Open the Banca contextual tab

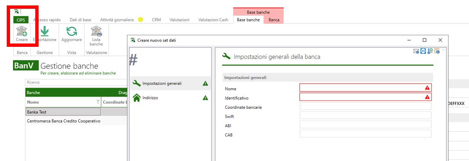tap(274, 20)
